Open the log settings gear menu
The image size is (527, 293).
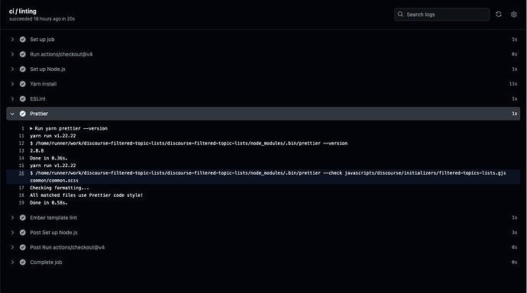pos(513,14)
